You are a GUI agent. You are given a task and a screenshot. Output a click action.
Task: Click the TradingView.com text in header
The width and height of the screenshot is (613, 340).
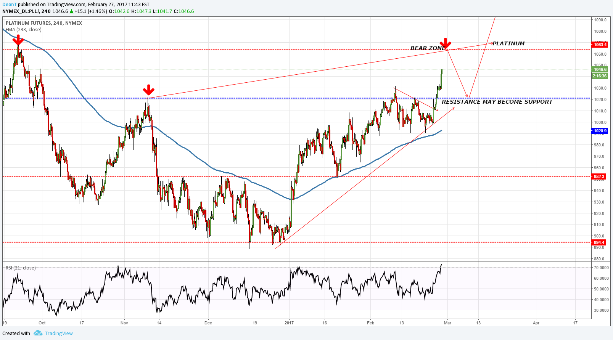66,5
